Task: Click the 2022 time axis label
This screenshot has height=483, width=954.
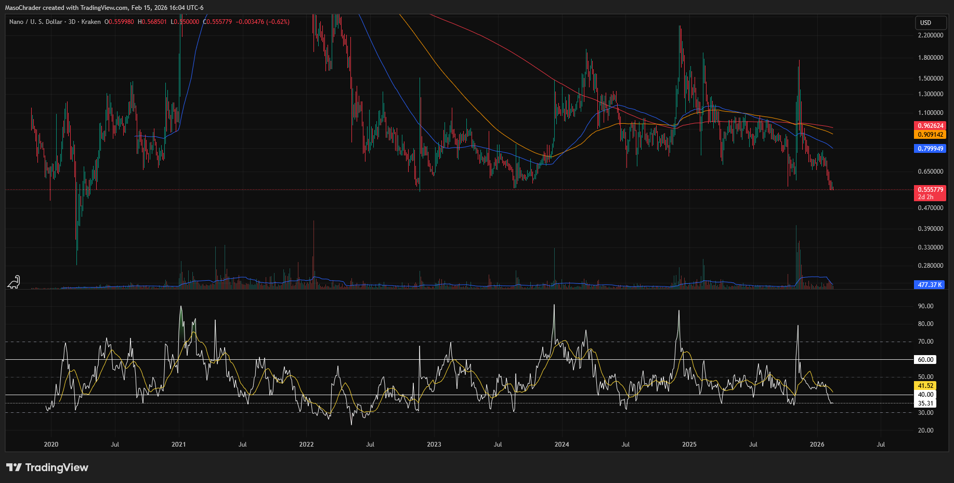Action: [x=306, y=445]
